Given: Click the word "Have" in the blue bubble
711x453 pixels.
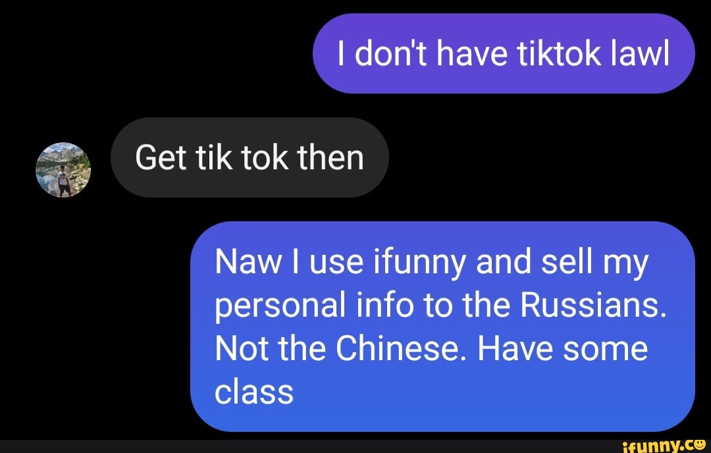Looking at the screenshot, I should tap(515, 349).
